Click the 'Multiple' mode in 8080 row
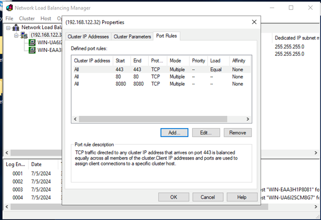This screenshot has height=220, width=321. click(x=177, y=84)
